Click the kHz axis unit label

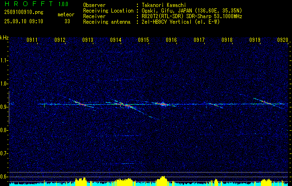[x=4, y=38]
